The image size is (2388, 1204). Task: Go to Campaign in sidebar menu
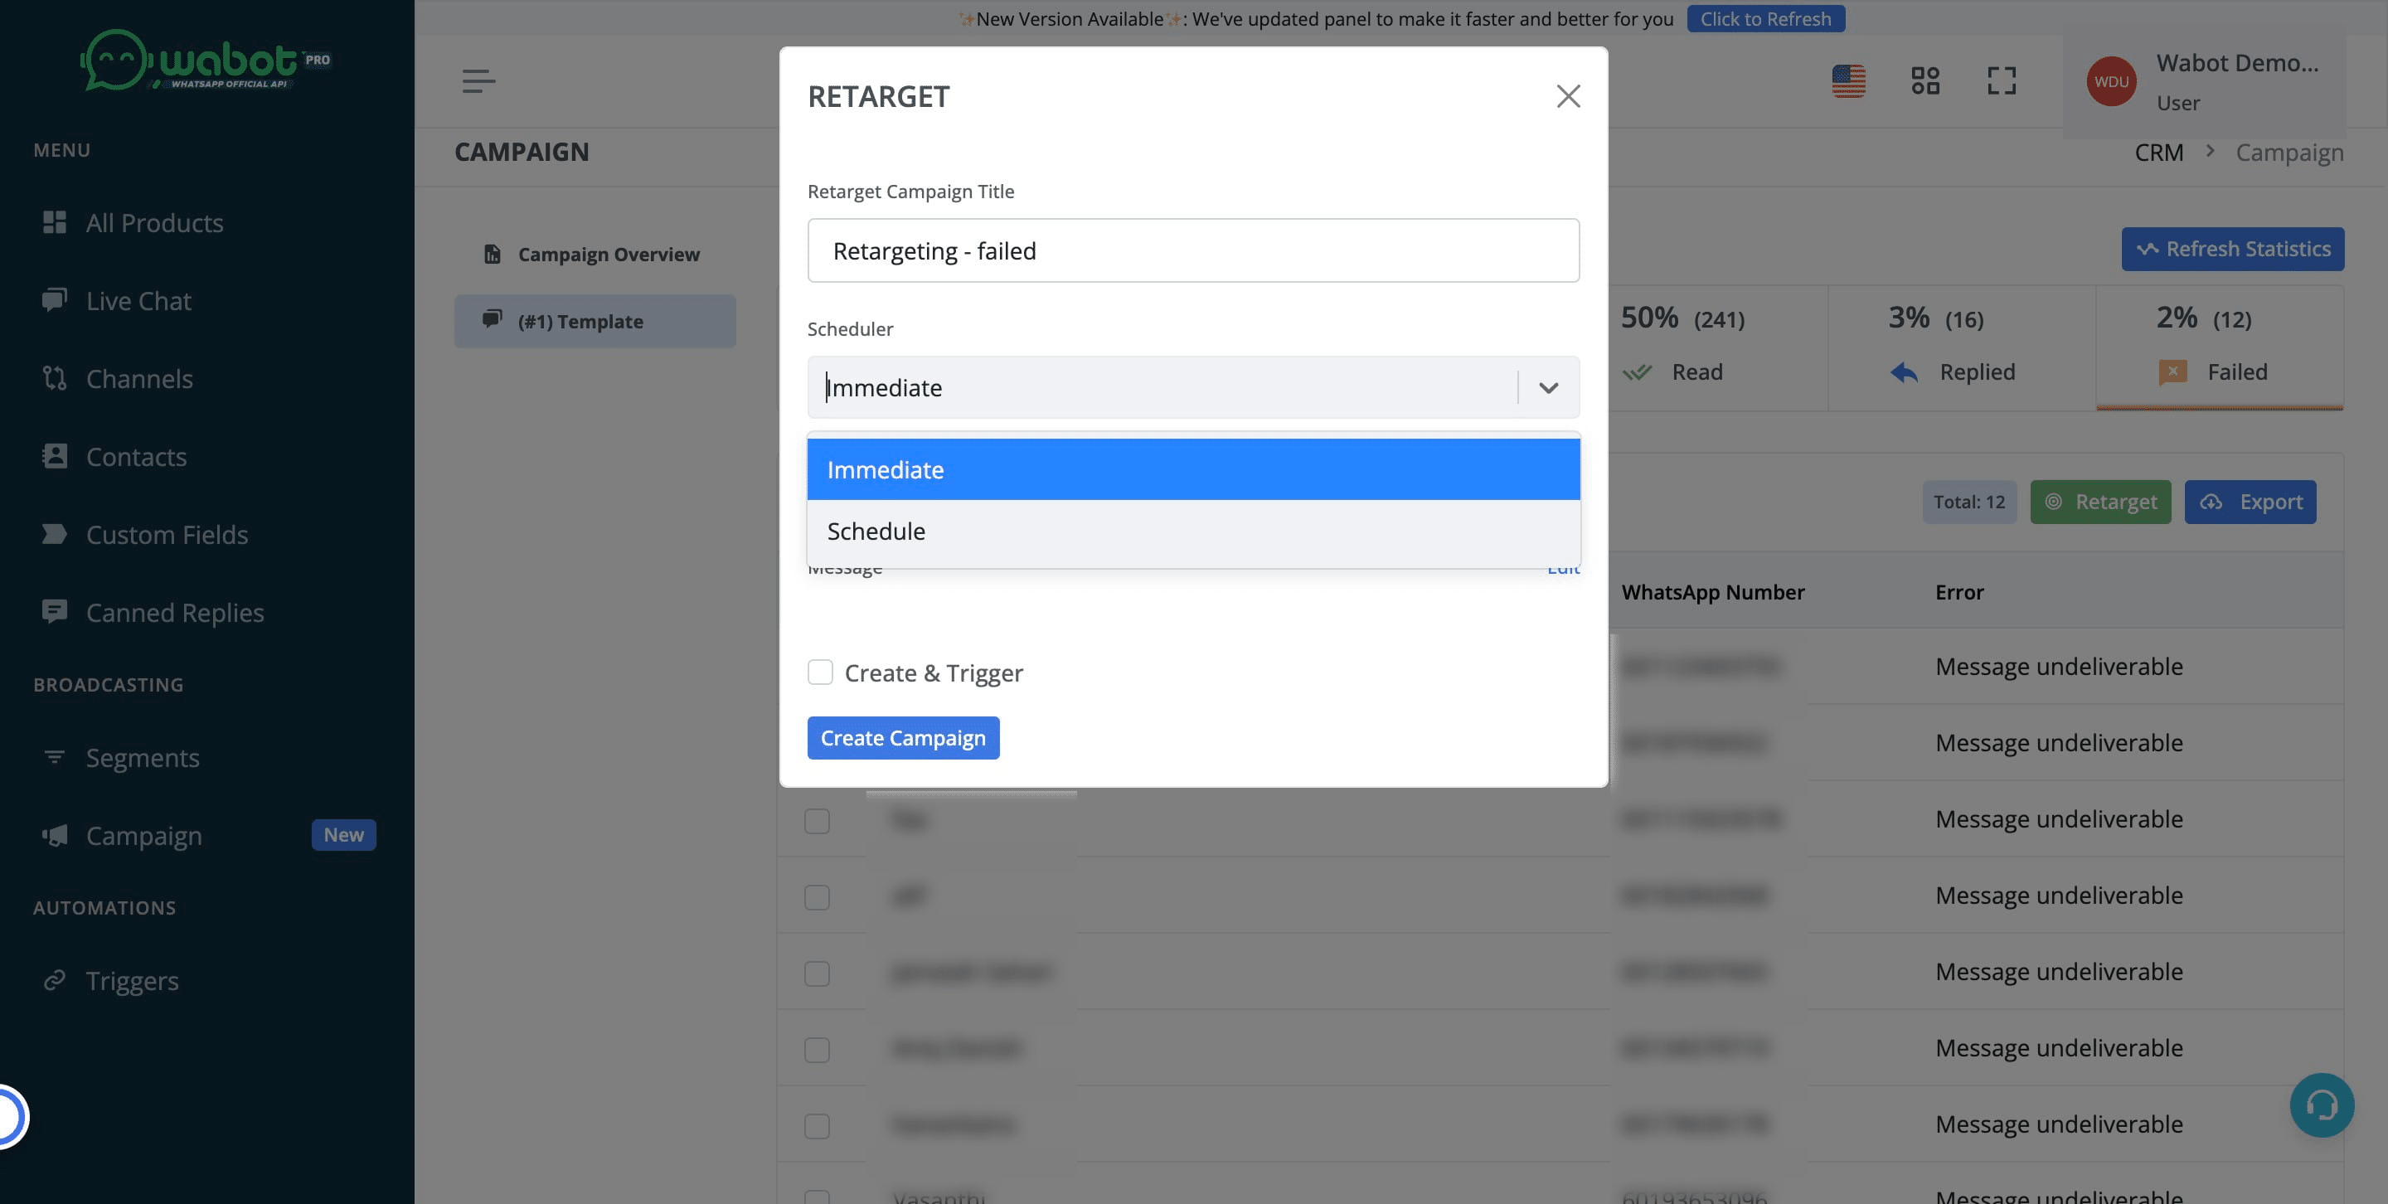pos(143,835)
